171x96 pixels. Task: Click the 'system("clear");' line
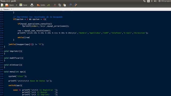coord(18,76)
